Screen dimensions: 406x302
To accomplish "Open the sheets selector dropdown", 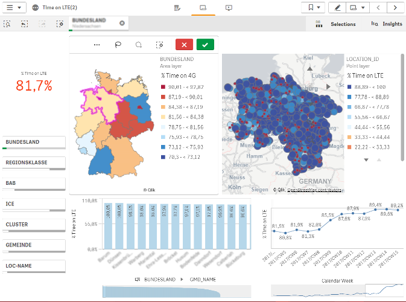I will (357, 8).
